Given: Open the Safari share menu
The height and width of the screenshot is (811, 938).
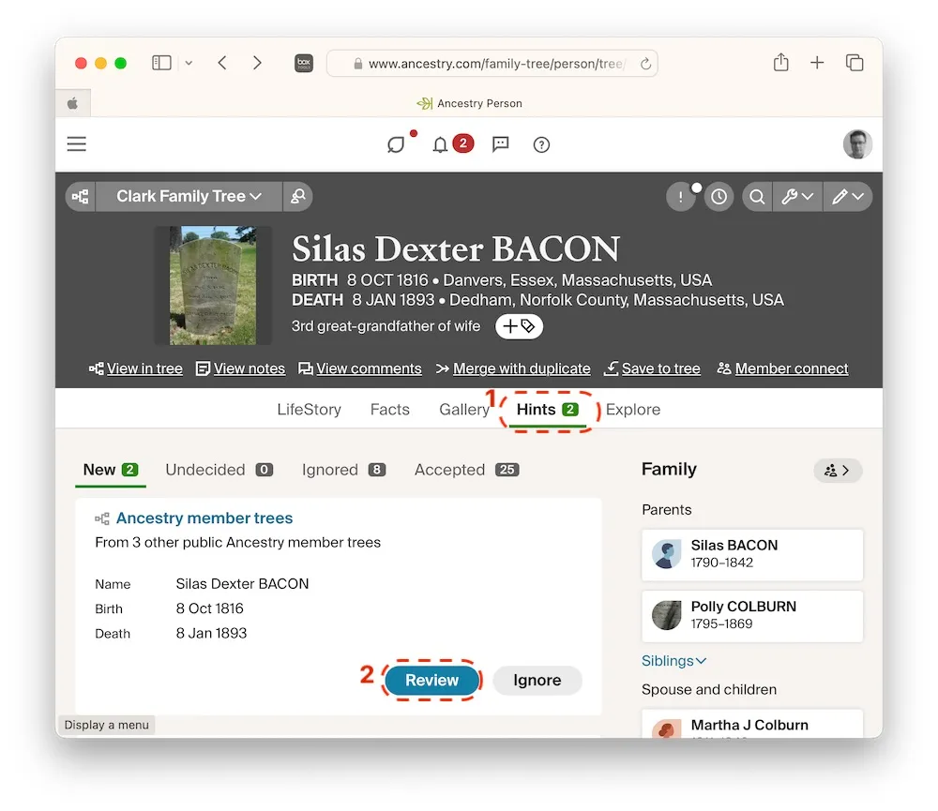Looking at the screenshot, I should pos(780,62).
